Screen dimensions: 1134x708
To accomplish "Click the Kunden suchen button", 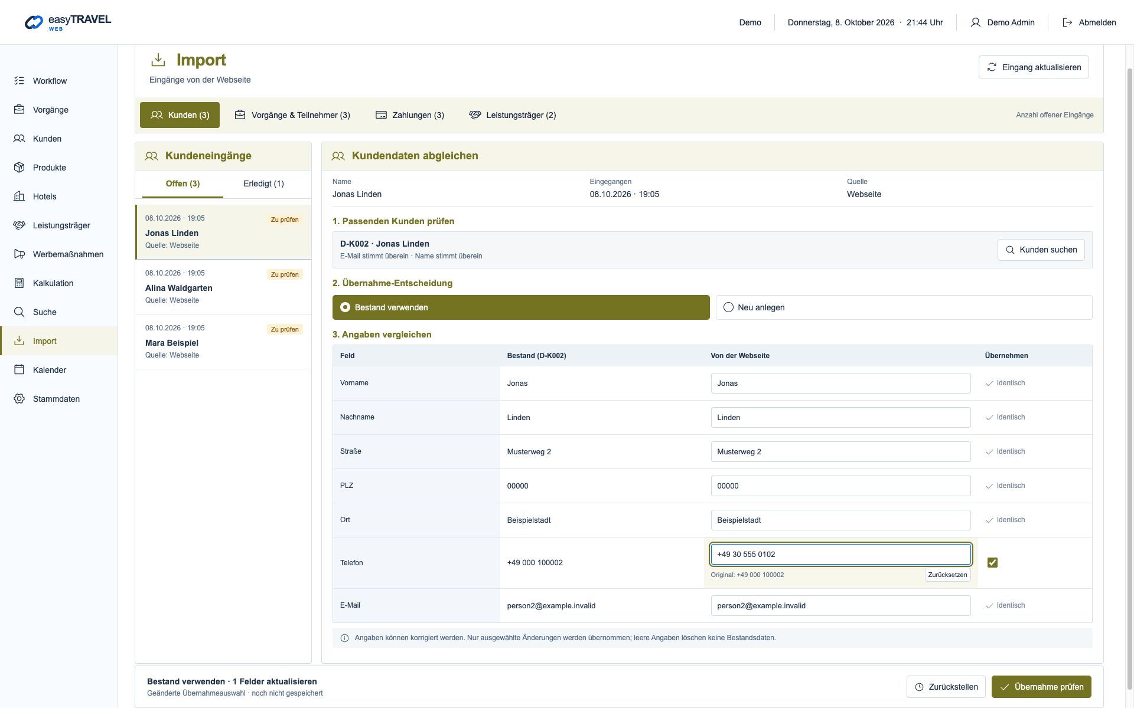I will tap(1041, 250).
